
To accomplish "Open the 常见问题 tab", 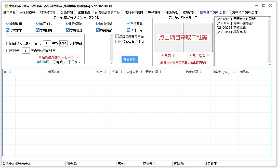I will pyautogui.click(x=189, y=13).
